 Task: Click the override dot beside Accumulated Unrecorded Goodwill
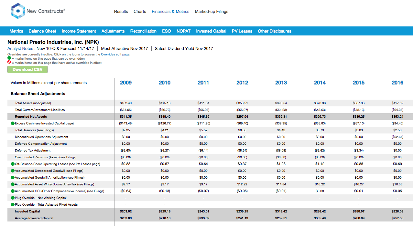(x=13, y=171)
